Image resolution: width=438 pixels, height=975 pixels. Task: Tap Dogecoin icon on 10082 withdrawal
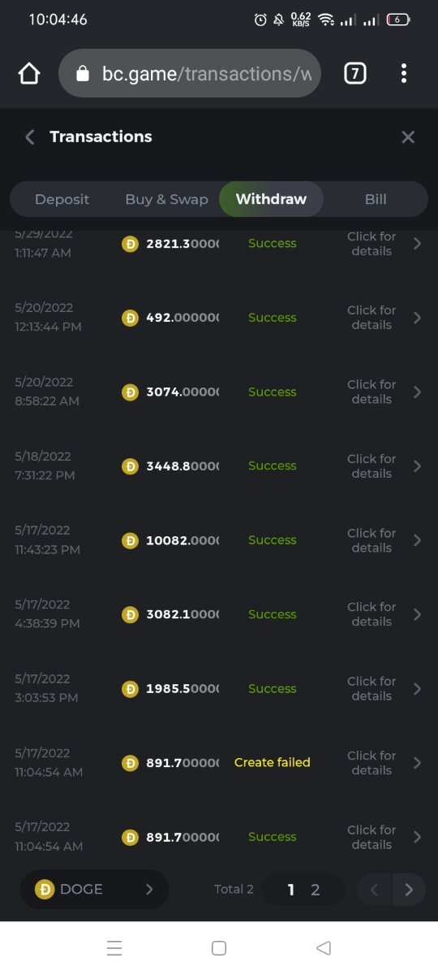click(130, 540)
